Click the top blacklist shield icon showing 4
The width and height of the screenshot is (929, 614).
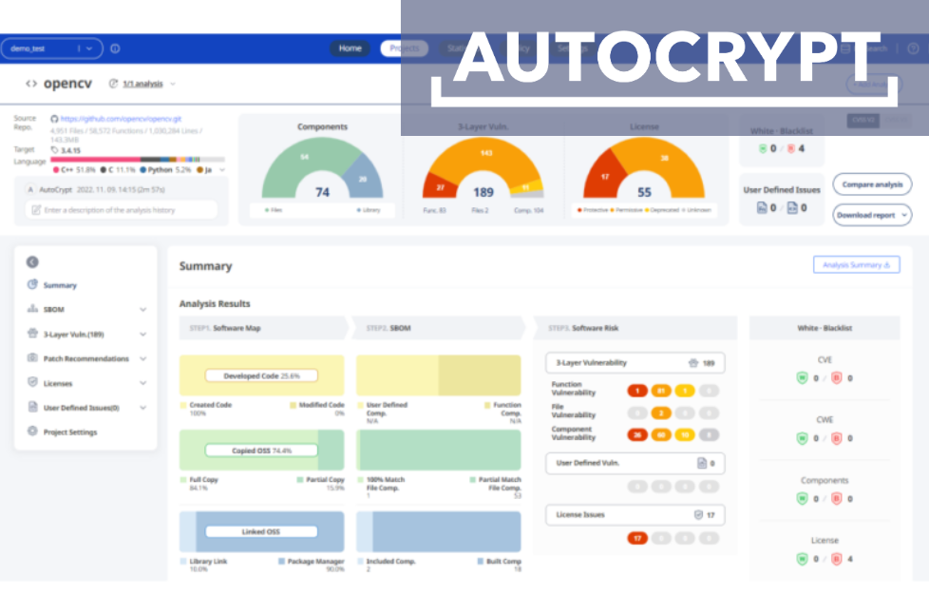791,149
